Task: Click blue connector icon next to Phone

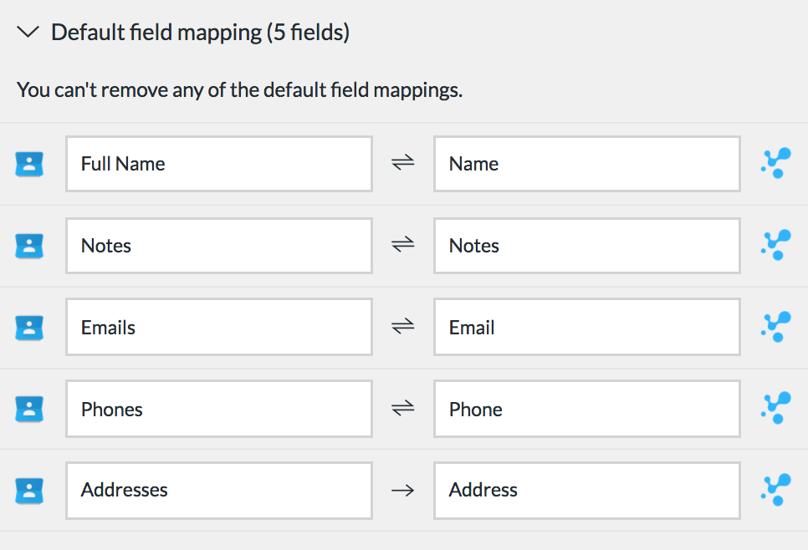Action: coord(776,409)
